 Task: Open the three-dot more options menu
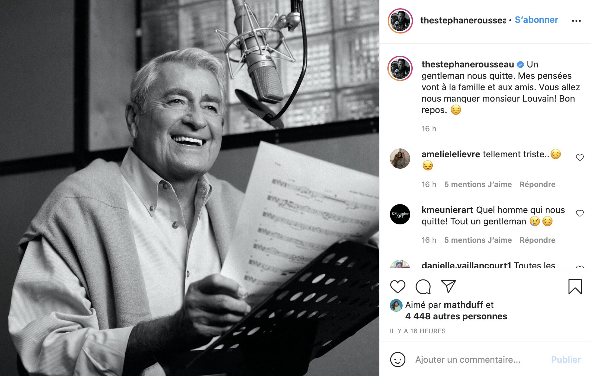[x=576, y=21]
